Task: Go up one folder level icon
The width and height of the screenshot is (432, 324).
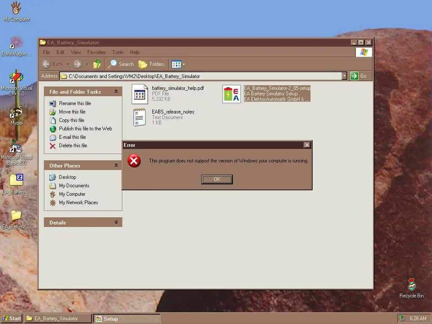Action: [97, 64]
